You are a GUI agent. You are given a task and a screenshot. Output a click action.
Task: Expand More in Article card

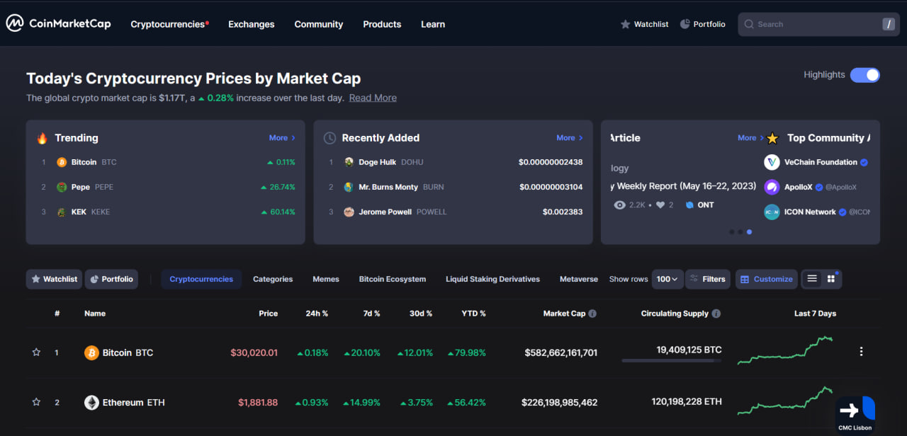(750, 138)
